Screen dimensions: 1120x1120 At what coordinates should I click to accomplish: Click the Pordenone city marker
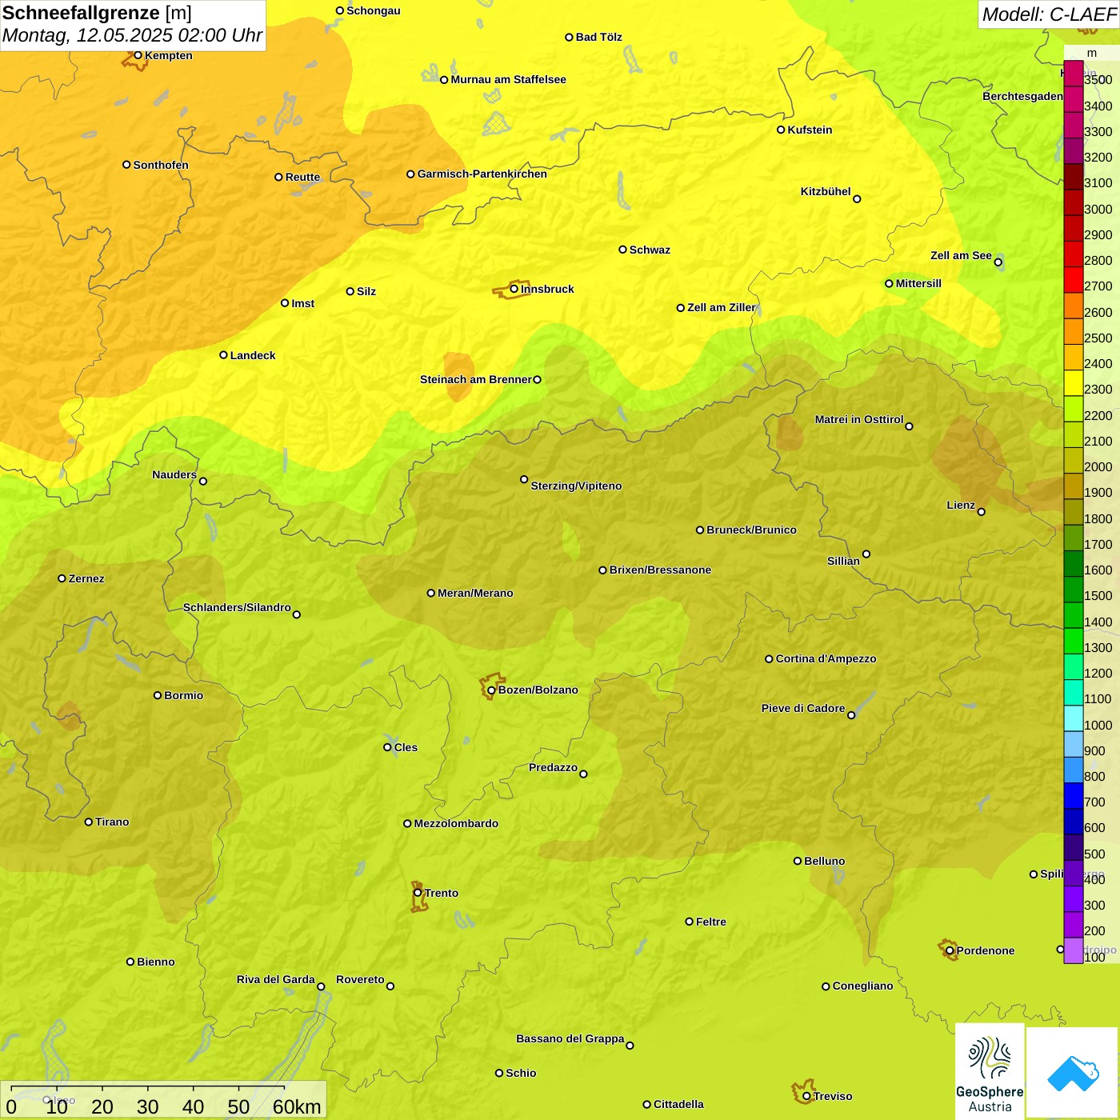click(950, 950)
